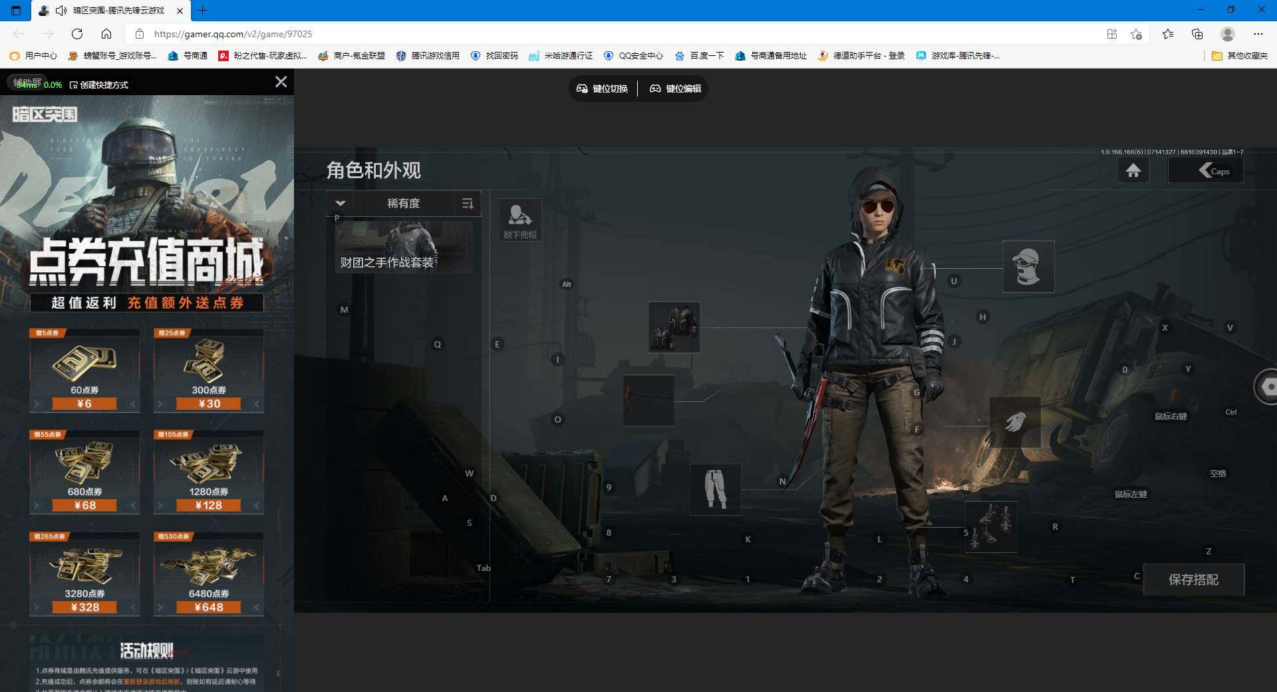This screenshot has width=1277, height=692.
Task: Open the browser profile menu
Action: point(1228,34)
